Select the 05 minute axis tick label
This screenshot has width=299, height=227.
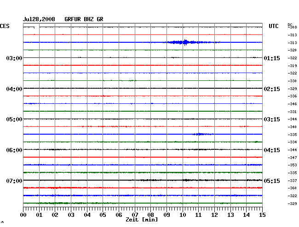pos(103,215)
